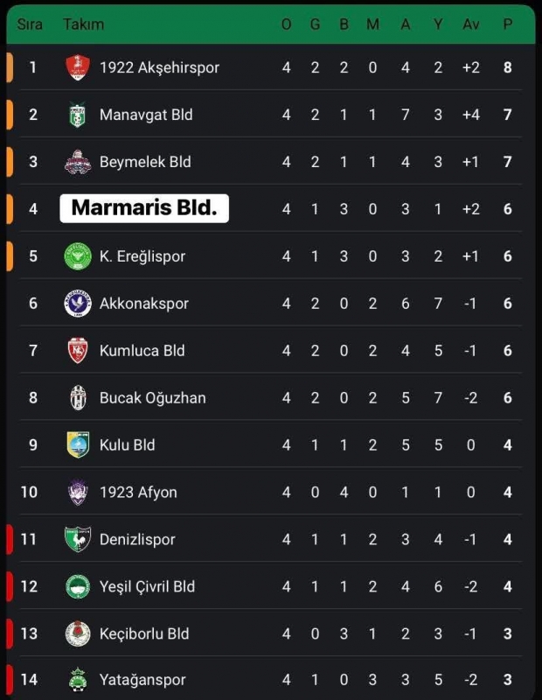Click the Kulu Bld club logo
Image resolution: width=542 pixels, height=700 pixels.
coord(78,444)
